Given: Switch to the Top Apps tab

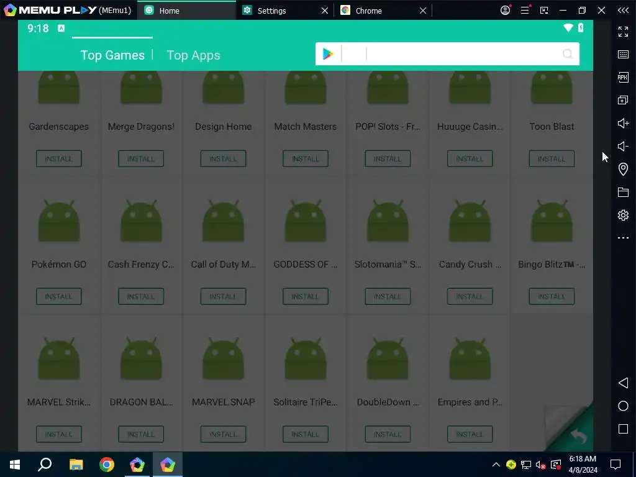Looking at the screenshot, I should coord(194,55).
